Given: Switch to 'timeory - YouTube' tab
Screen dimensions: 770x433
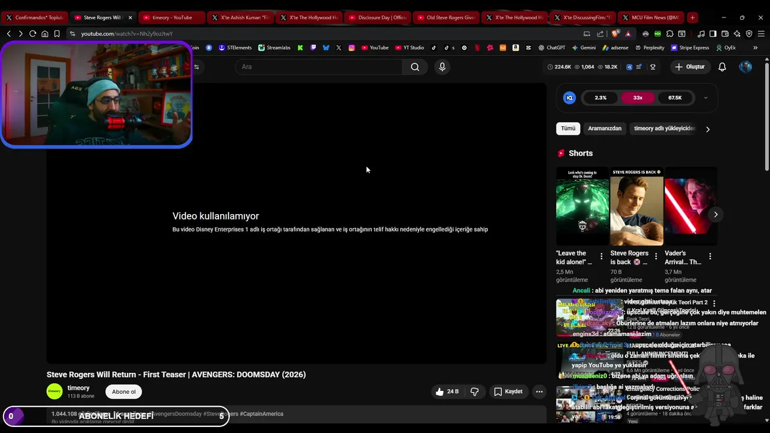Looking at the screenshot, I should pos(171,17).
